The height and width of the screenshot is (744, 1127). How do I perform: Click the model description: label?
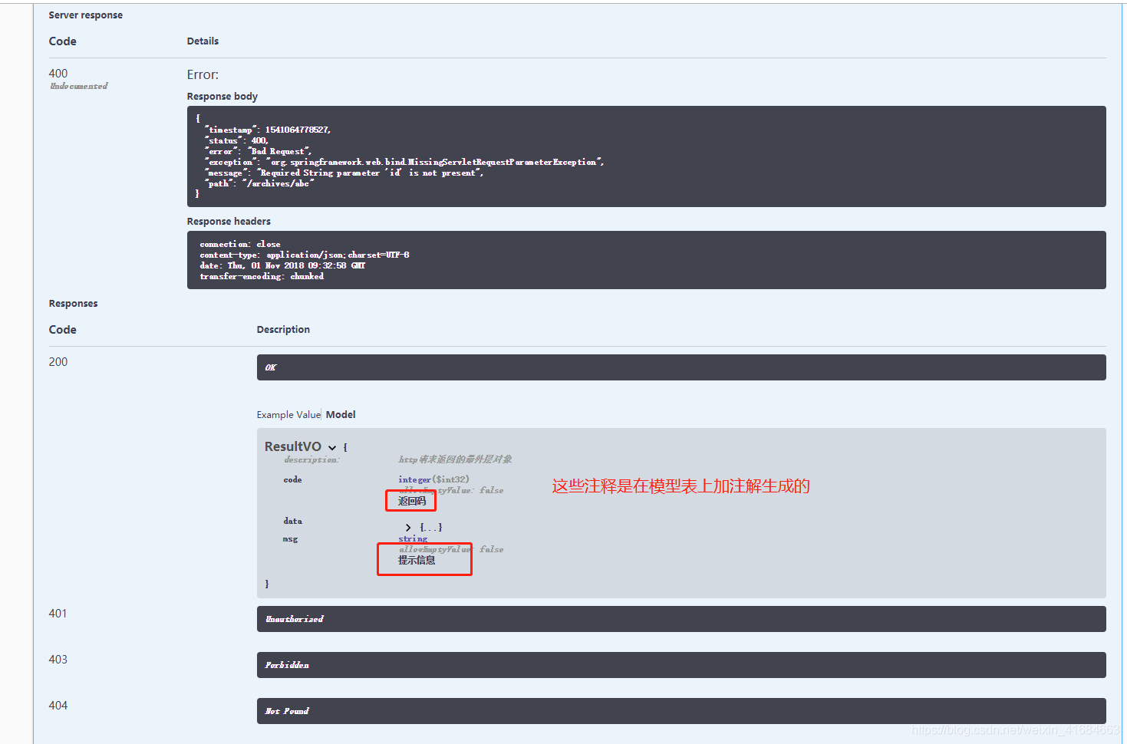point(311,460)
